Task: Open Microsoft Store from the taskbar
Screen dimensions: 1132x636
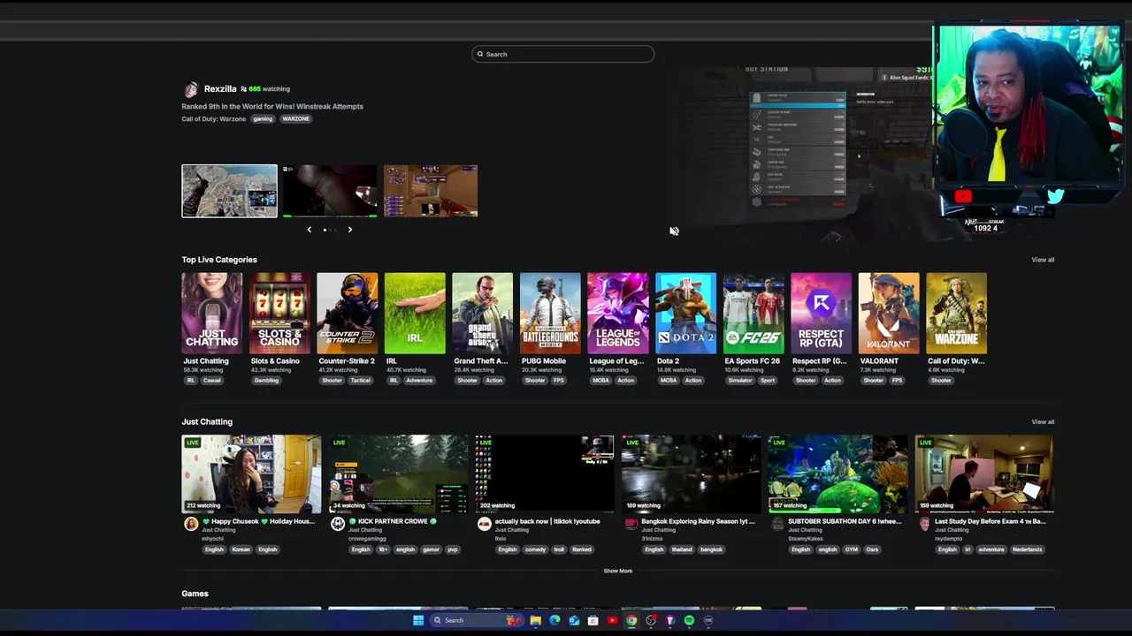Action: coord(593,621)
